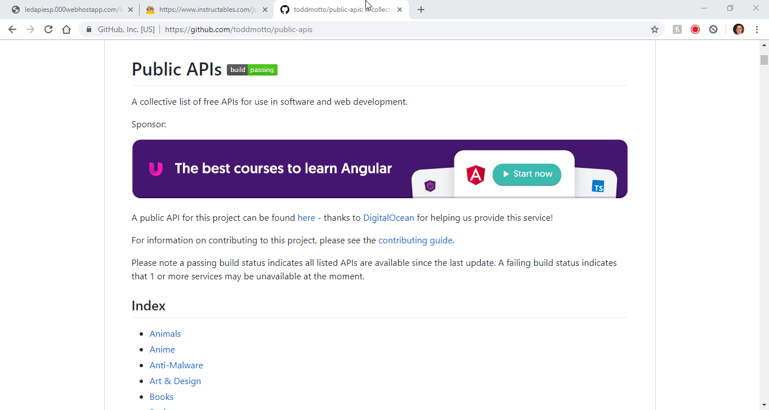769x410 pixels.
Task: Switch to the instructables.com tab
Action: (x=207, y=10)
